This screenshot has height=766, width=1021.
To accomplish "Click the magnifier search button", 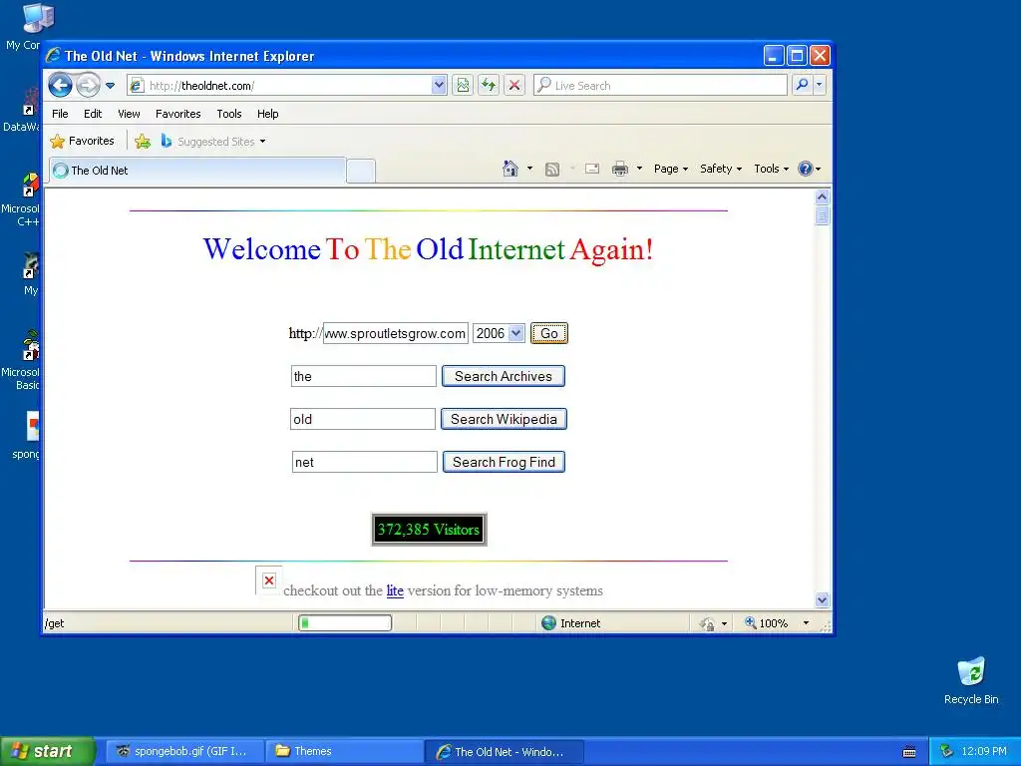I will click(803, 85).
